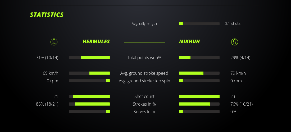
Task: Click Nikhuh serves in % bar
Action: (199, 112)
